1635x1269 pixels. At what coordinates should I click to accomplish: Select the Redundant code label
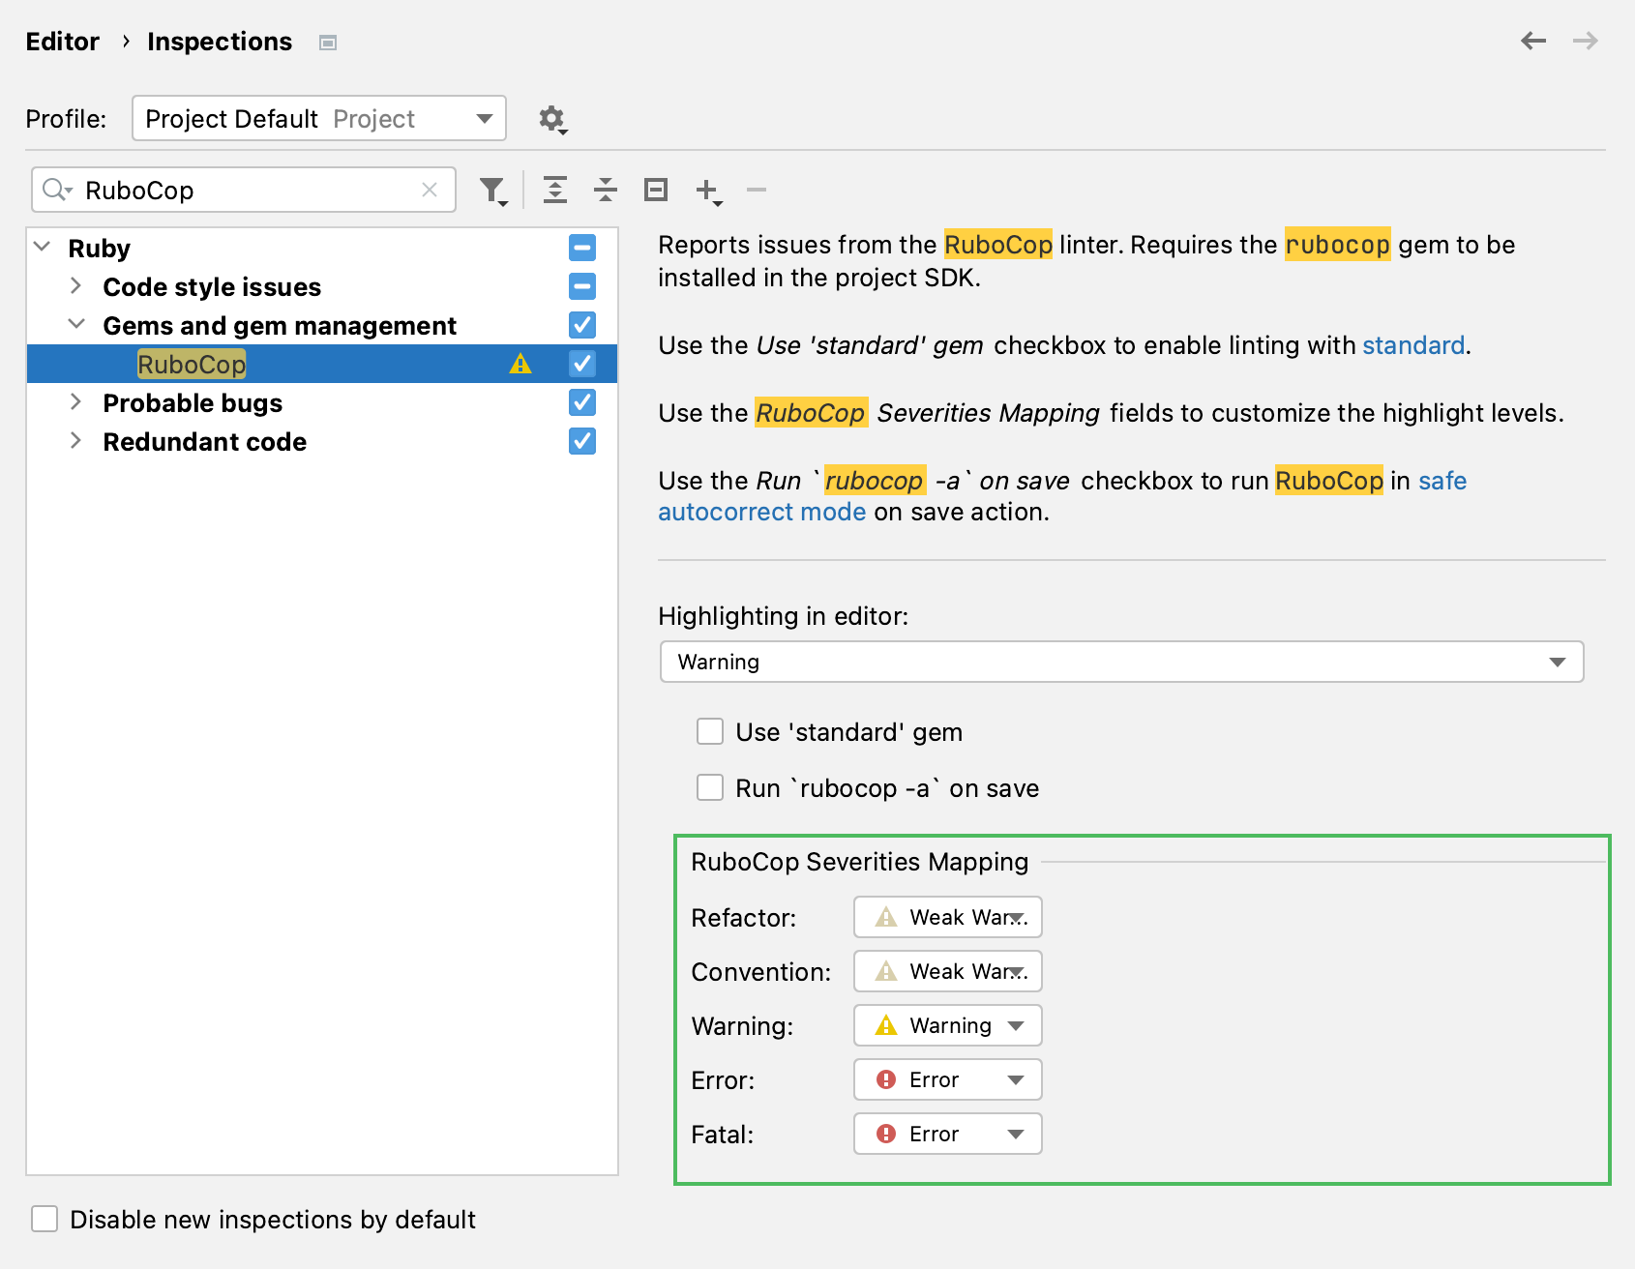(x=204, y=442)
